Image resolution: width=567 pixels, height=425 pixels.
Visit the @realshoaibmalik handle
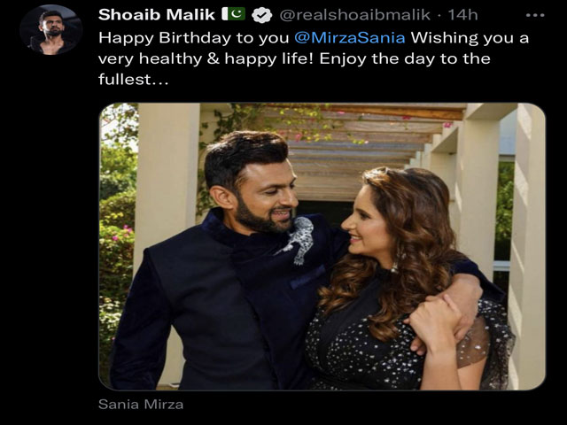click(355, 15)
